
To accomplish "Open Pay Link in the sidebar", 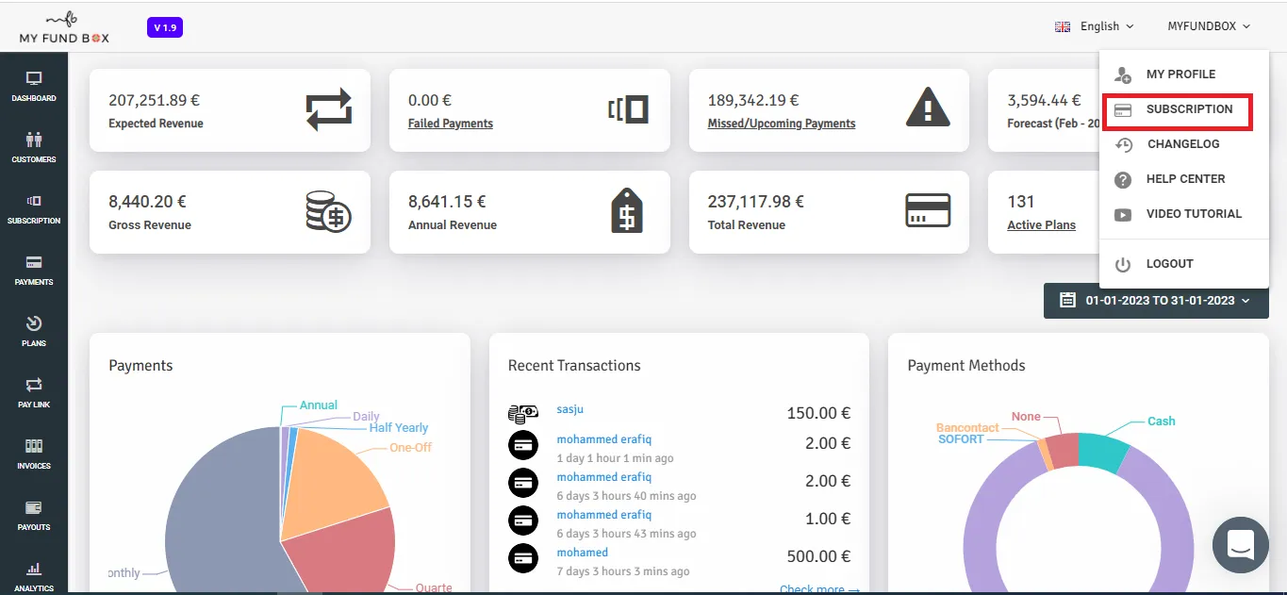I will [34, 392].
